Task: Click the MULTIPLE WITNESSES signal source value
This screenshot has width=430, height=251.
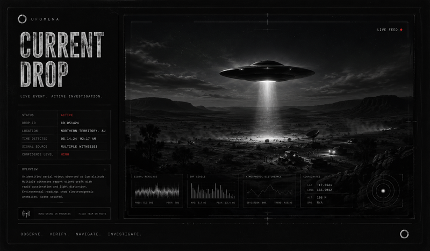Action: (79, 147)
